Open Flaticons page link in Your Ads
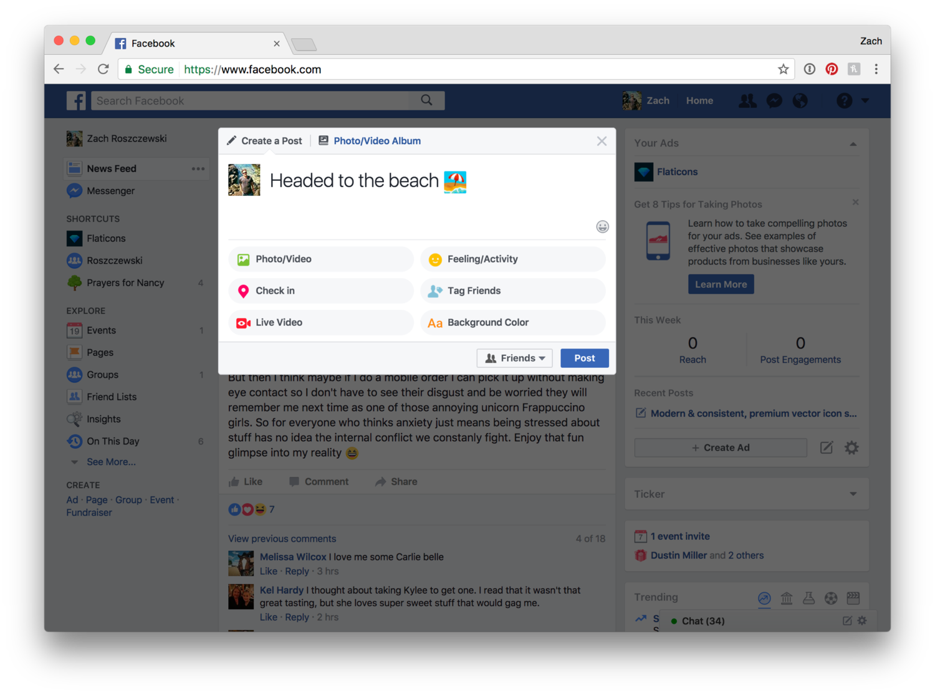The height and width of the screenshot is (695, 935). [x=677, y=172]
